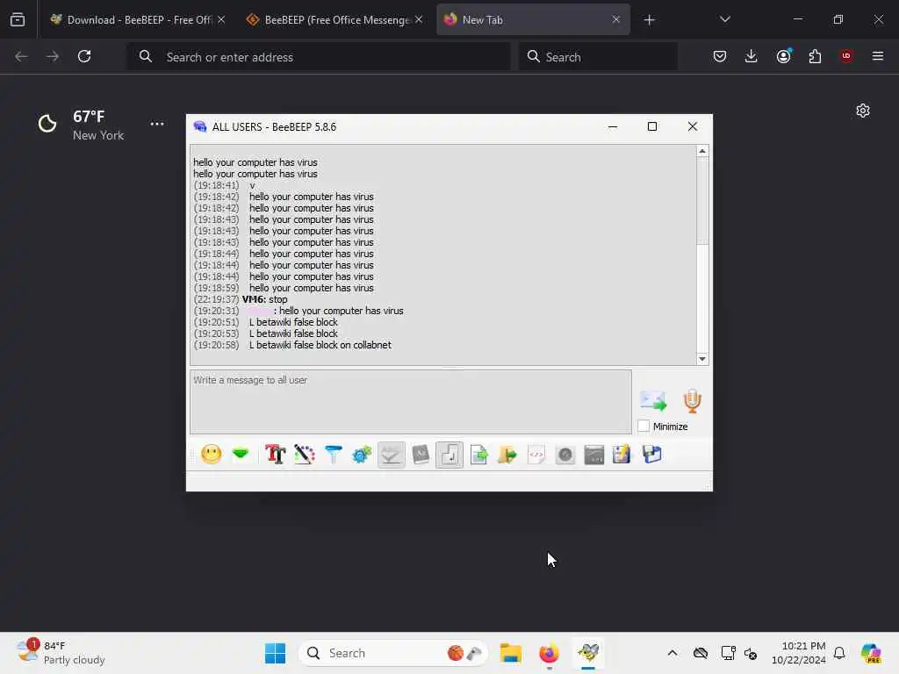Toggle the dictionary book icon
The image size is (899, 674).
tap(421, 455)
